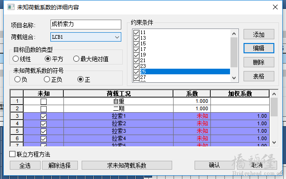Click the 全选 button
Viewport: 286px width, 179px height.
coord(25,165)
